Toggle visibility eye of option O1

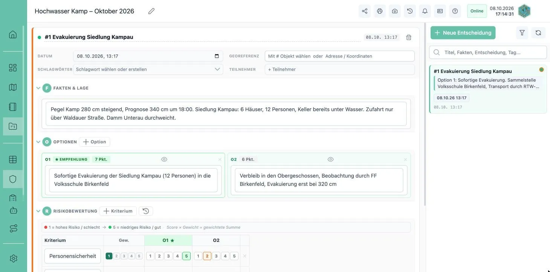pyautogui.click(x=164, y=160)
